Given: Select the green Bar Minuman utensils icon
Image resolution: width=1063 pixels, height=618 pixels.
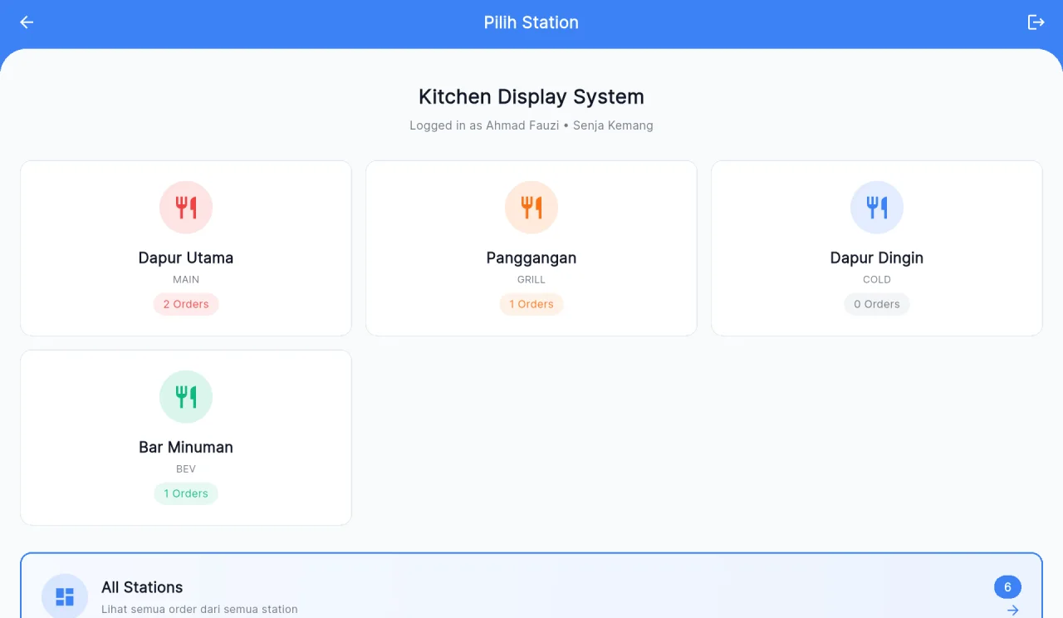Looking at the screenshot, I should point(186,397).
